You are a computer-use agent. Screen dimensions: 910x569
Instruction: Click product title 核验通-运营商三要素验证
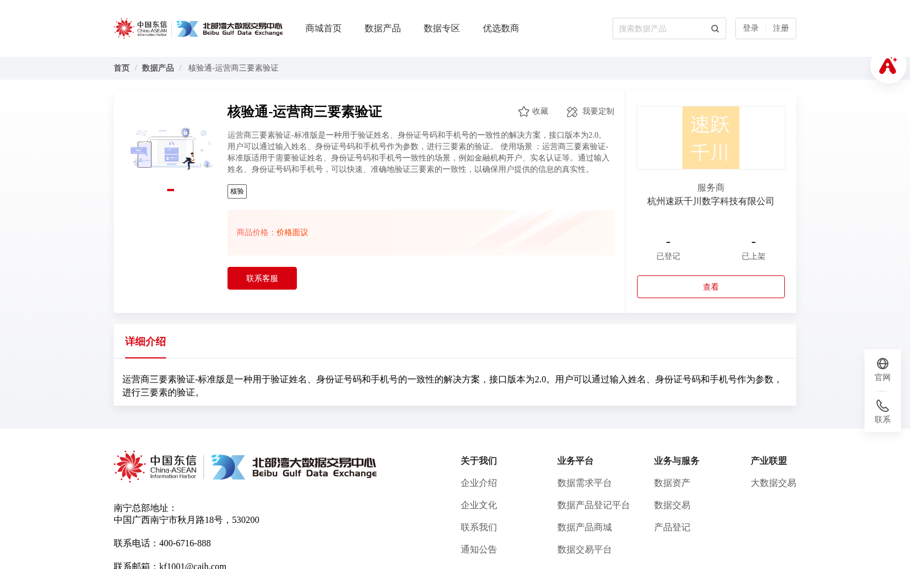pos(305,112)
